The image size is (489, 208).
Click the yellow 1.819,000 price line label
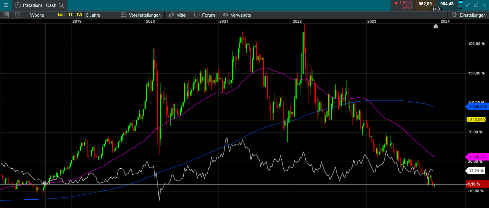pos(476,120)
